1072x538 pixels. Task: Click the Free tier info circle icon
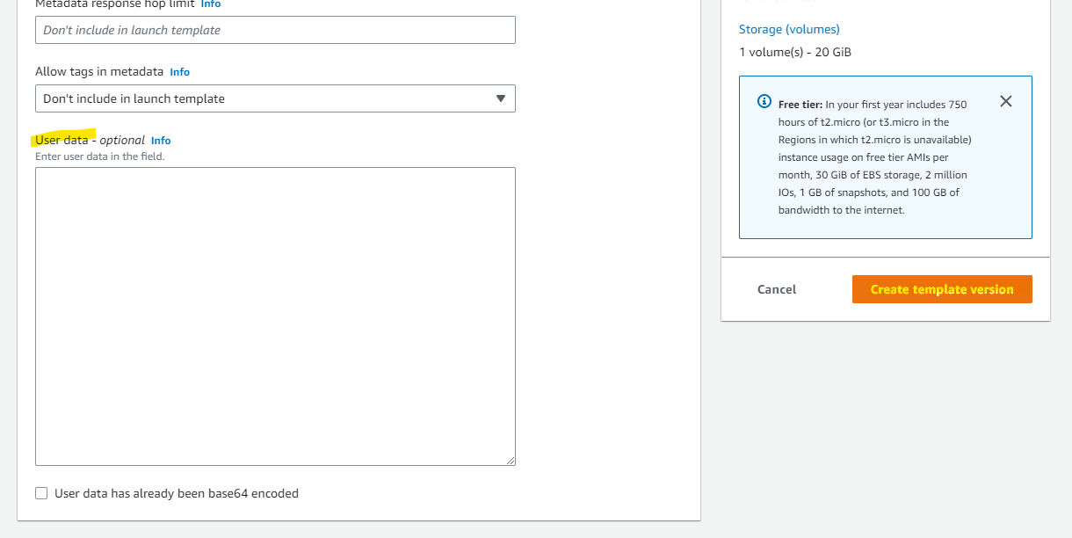tap(764, 102)
